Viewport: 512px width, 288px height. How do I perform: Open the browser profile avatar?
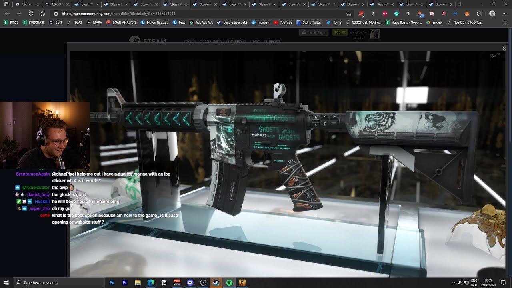point(492,14)
